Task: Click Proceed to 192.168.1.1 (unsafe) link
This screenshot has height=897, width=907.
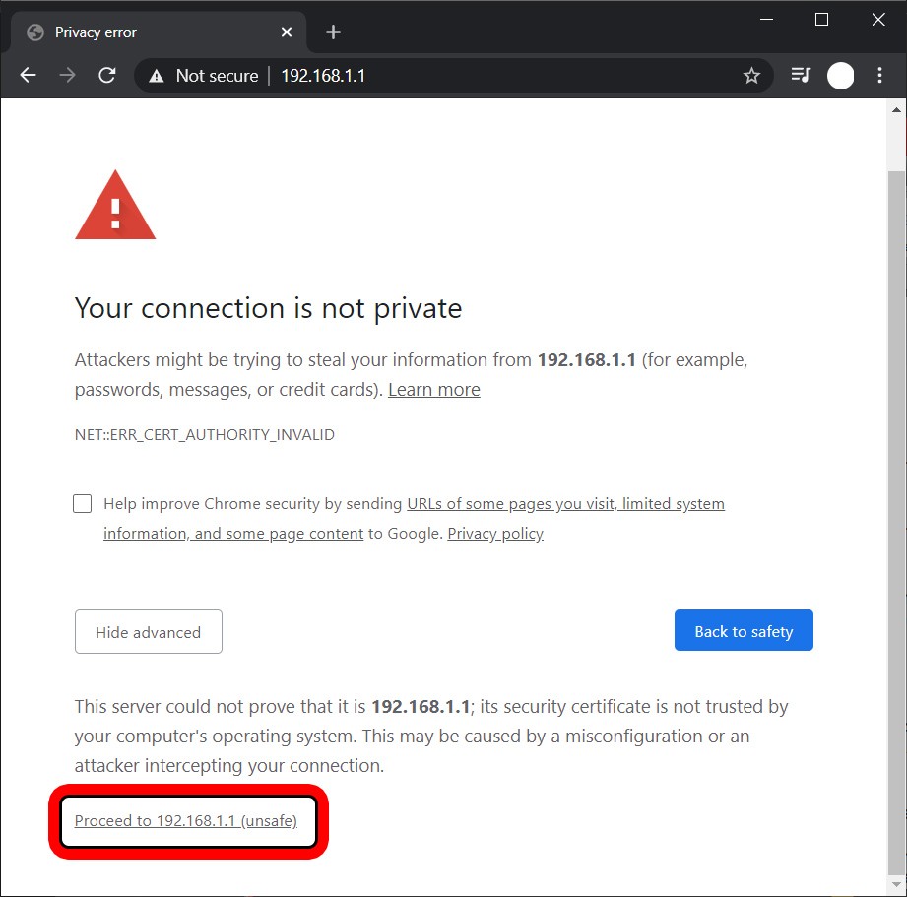Action: coord(186,820)
